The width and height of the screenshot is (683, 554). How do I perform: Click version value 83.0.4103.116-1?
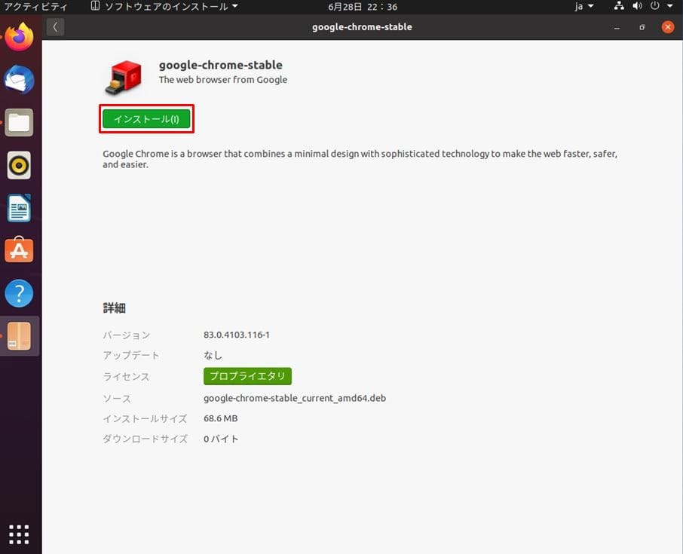[237, 335]
